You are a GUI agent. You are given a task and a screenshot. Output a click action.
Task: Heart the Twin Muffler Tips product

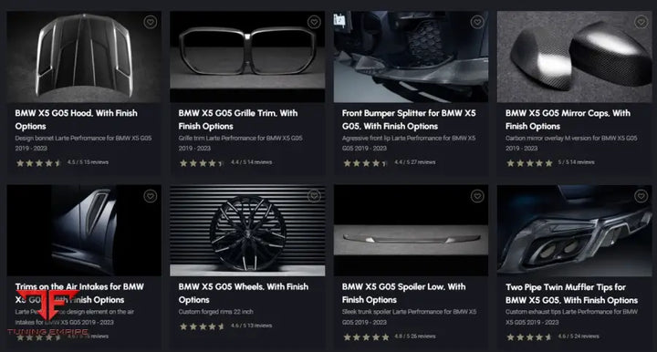(641, 196)
